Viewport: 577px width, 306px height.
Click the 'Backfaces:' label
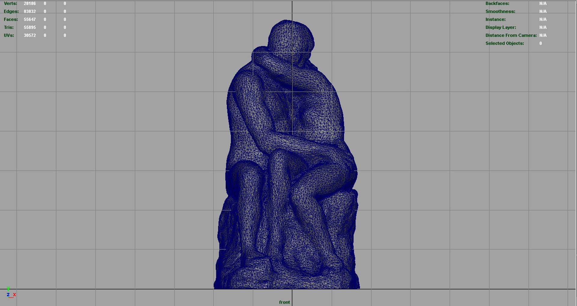point(497,3)
